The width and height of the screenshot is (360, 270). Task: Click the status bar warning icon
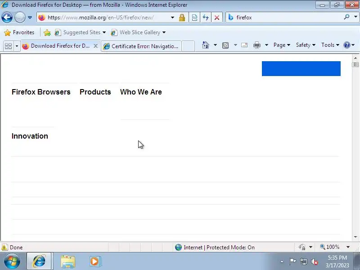click(x=4, y=247)
